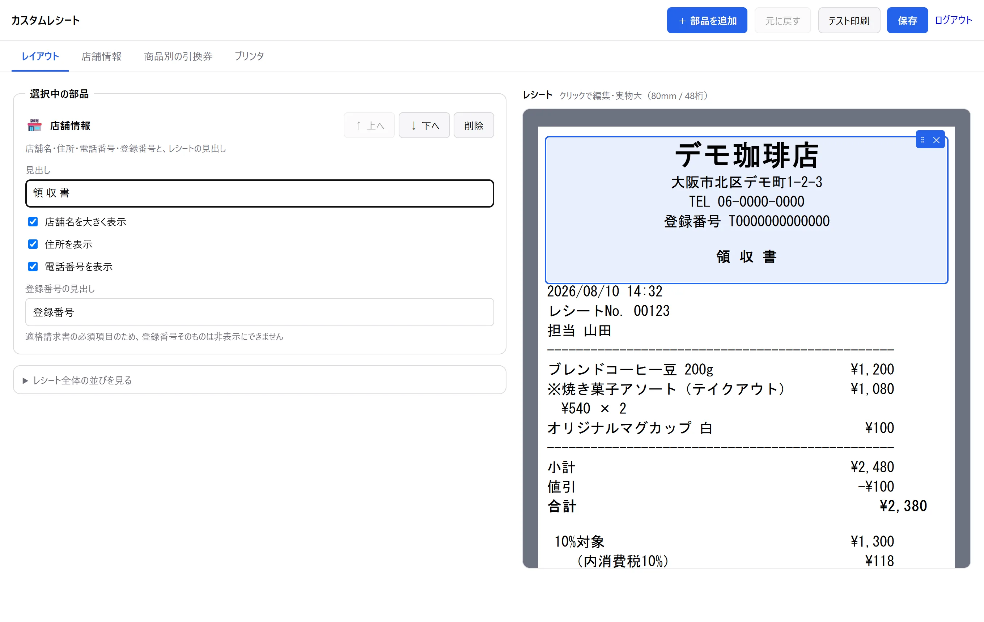Screen dimensions: 984x622
Task: Click the 合計 ¥2,380 row
Action: click(737, 506)
